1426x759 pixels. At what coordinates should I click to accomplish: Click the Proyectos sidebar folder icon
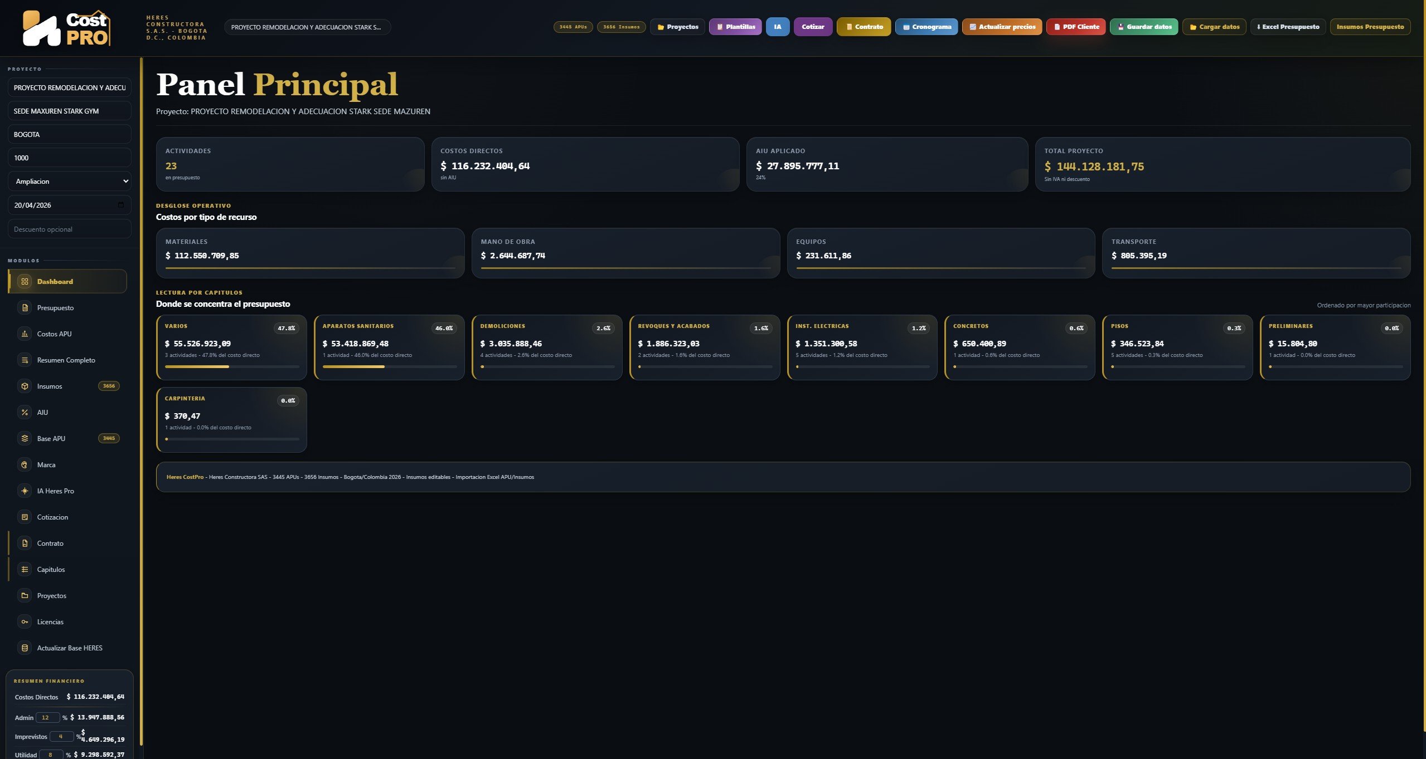tap(25, 596)
